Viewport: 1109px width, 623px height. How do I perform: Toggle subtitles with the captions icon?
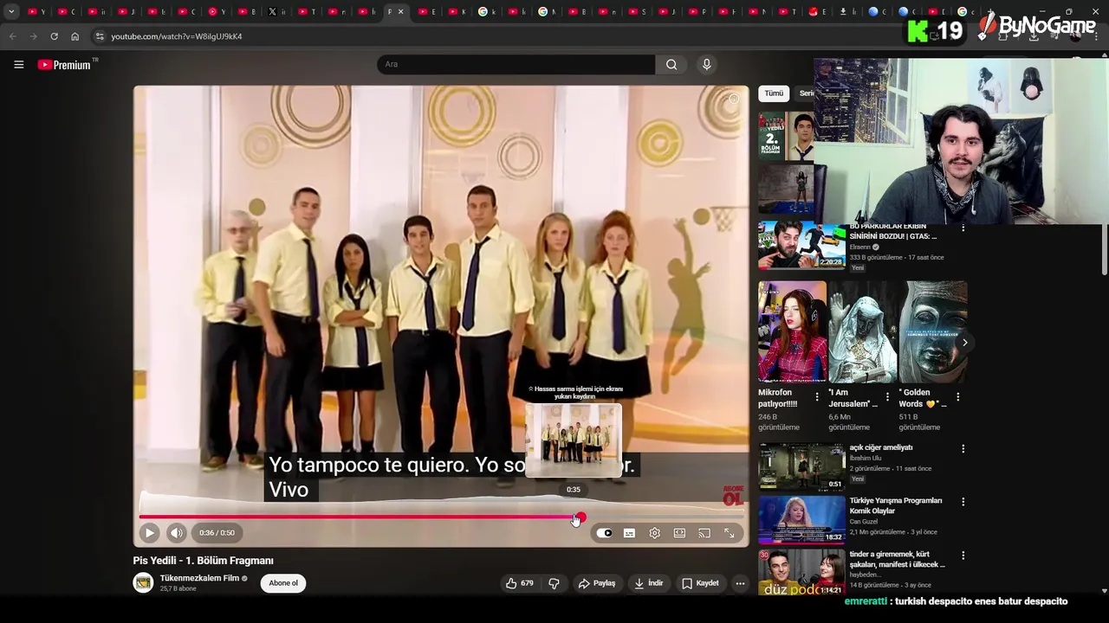point(629,533)
